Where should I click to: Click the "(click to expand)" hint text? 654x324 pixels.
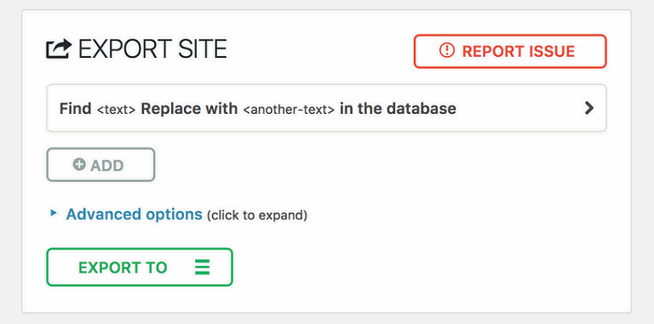click(257, 216)
